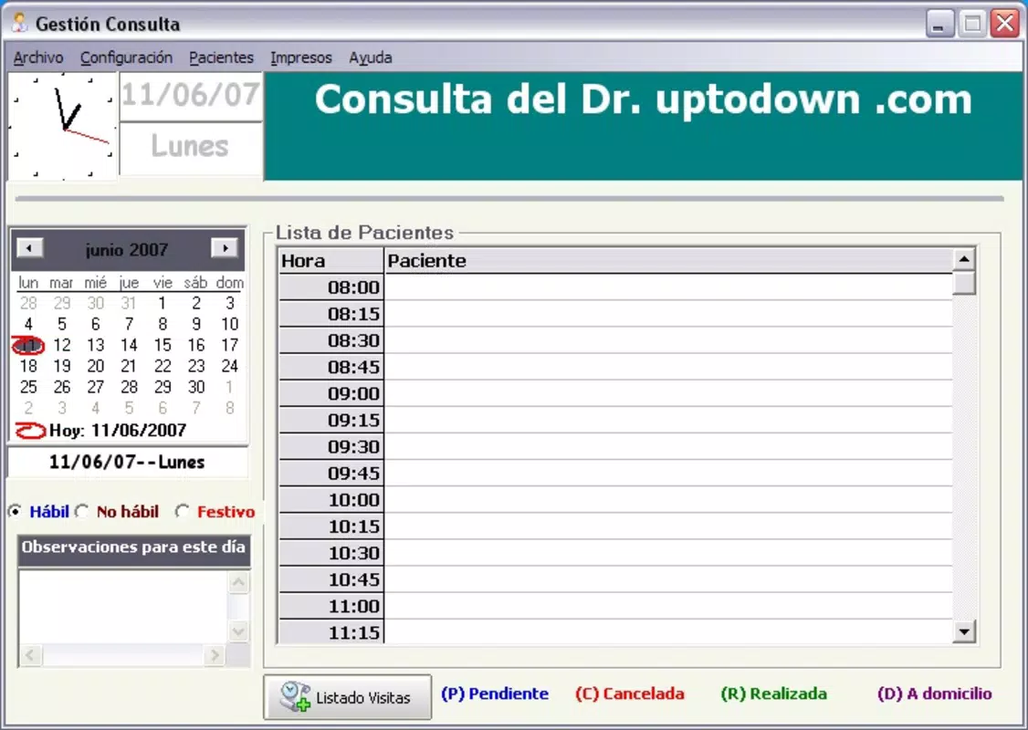Screen dimensions: 1028x730
Task: Click observations box scroll up arrow
Action: point(238,582)
